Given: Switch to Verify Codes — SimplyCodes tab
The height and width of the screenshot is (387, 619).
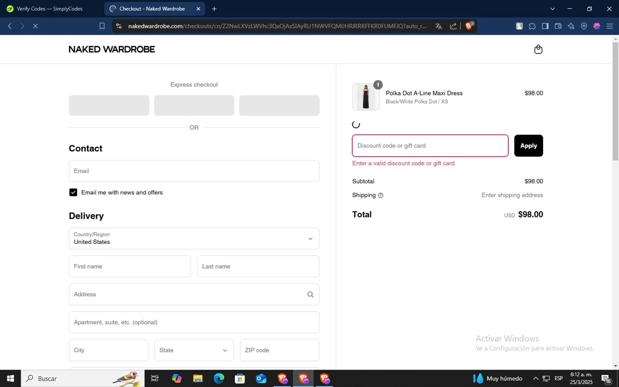Looking at the screenshot, I should coord(50,9).
